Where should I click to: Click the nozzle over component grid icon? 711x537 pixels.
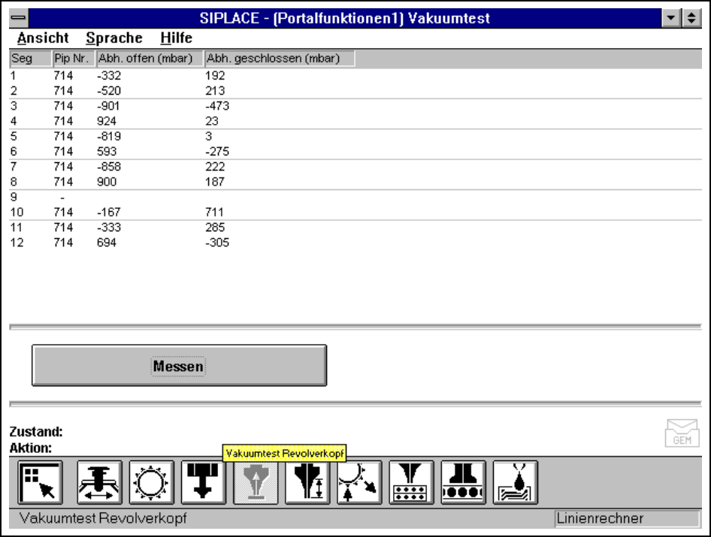(411, 483)
